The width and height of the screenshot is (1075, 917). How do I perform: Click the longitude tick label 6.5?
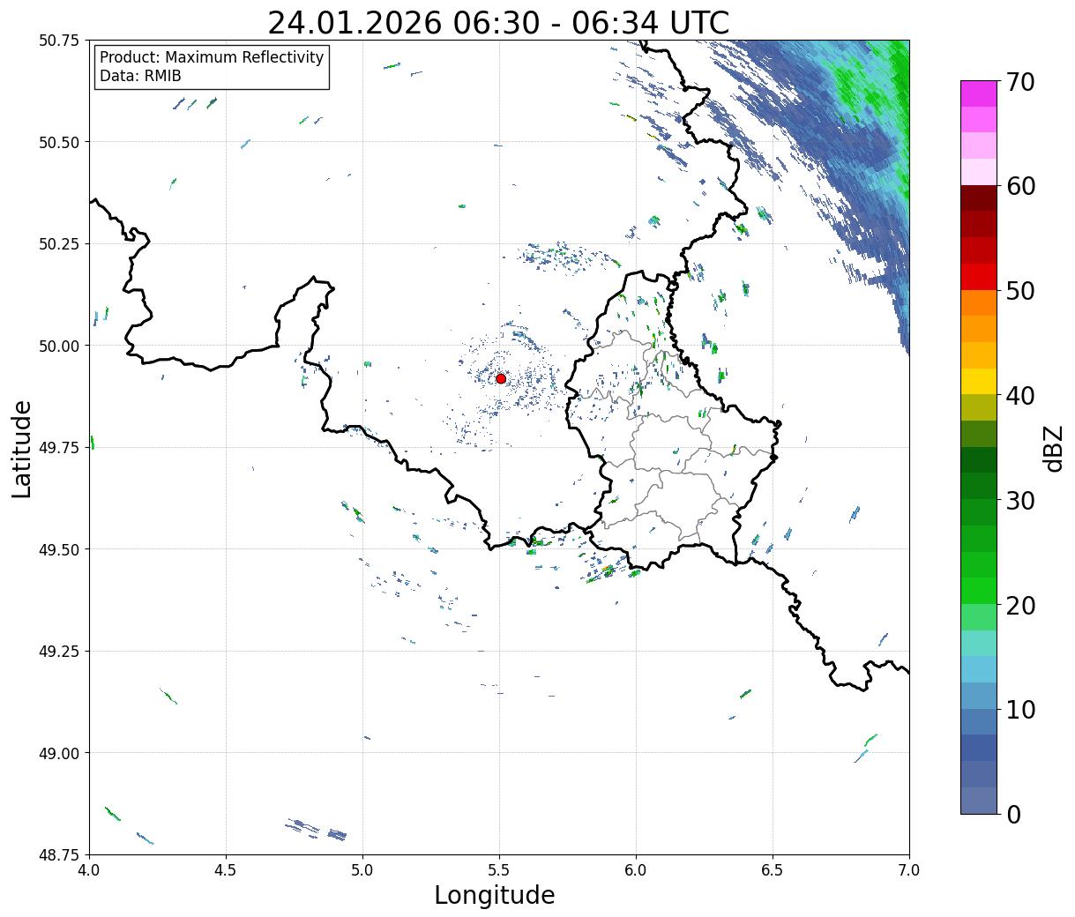773,869
